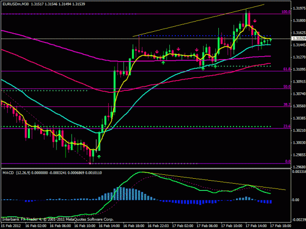Viewport: 306px width, 229px height.
Task: Click the 1.31975 price axis value
Action: tap(299, 8)
